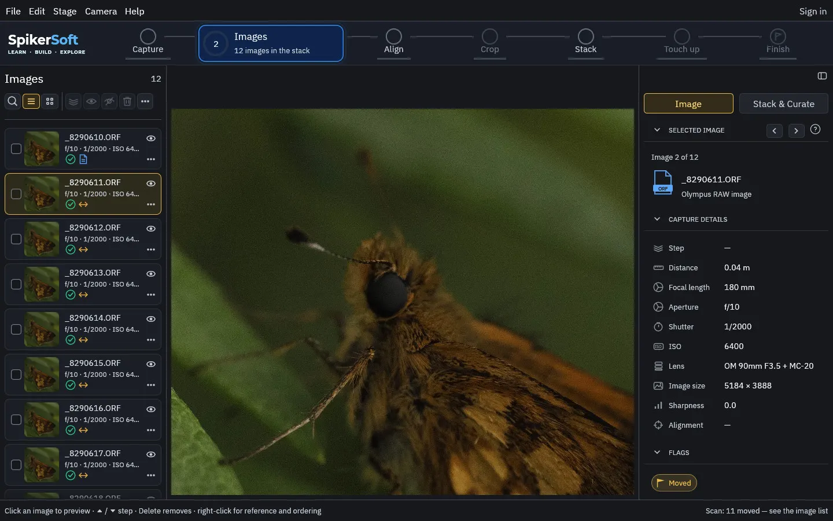Screen dimensions: 833x521
Task: Click the trash delete icon in toolbar
Action: pos(127,101)
